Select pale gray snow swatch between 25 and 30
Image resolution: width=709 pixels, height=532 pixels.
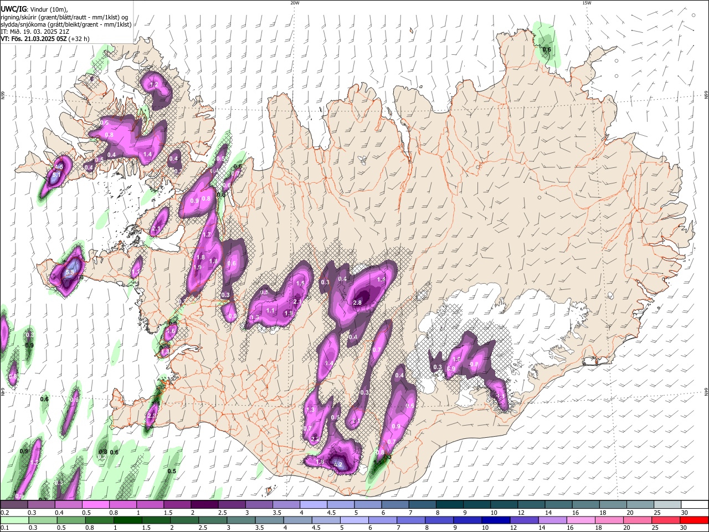[x=667, y=504]
